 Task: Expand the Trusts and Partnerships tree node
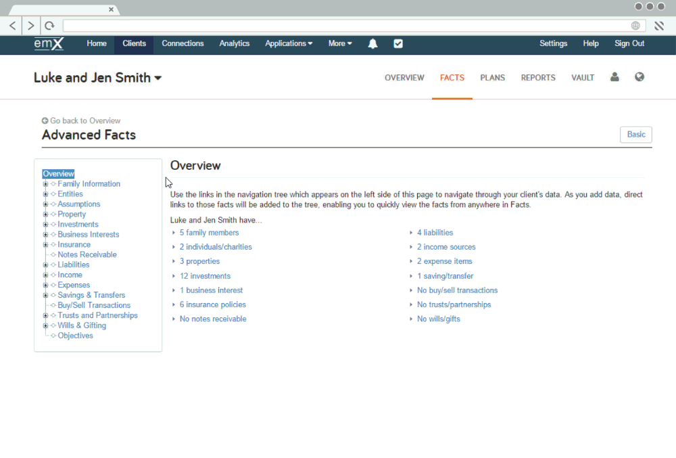point(45,315)
